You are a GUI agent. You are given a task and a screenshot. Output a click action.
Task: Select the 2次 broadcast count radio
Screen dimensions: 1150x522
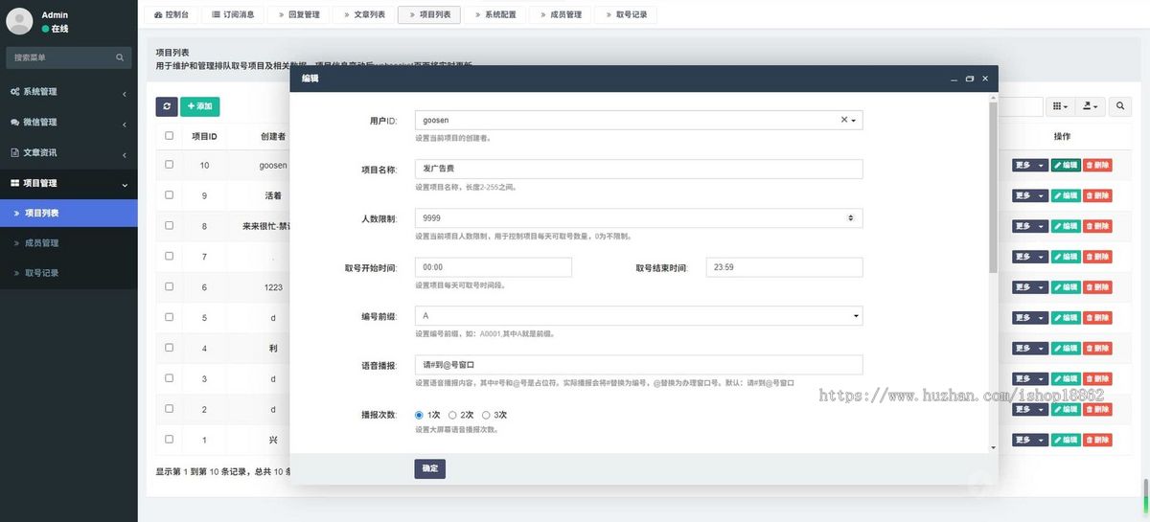point(452,415)
